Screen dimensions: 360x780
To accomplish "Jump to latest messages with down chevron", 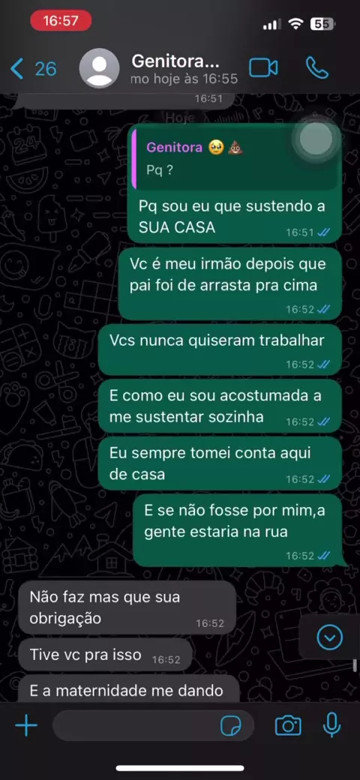I will point(330,637).
